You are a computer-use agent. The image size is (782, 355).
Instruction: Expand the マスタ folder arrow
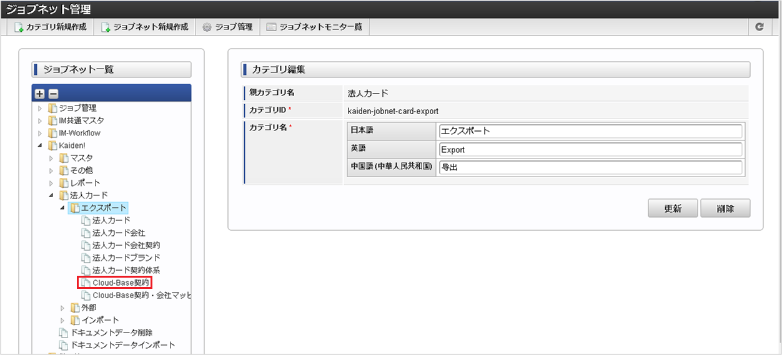[x=52, y=158]
